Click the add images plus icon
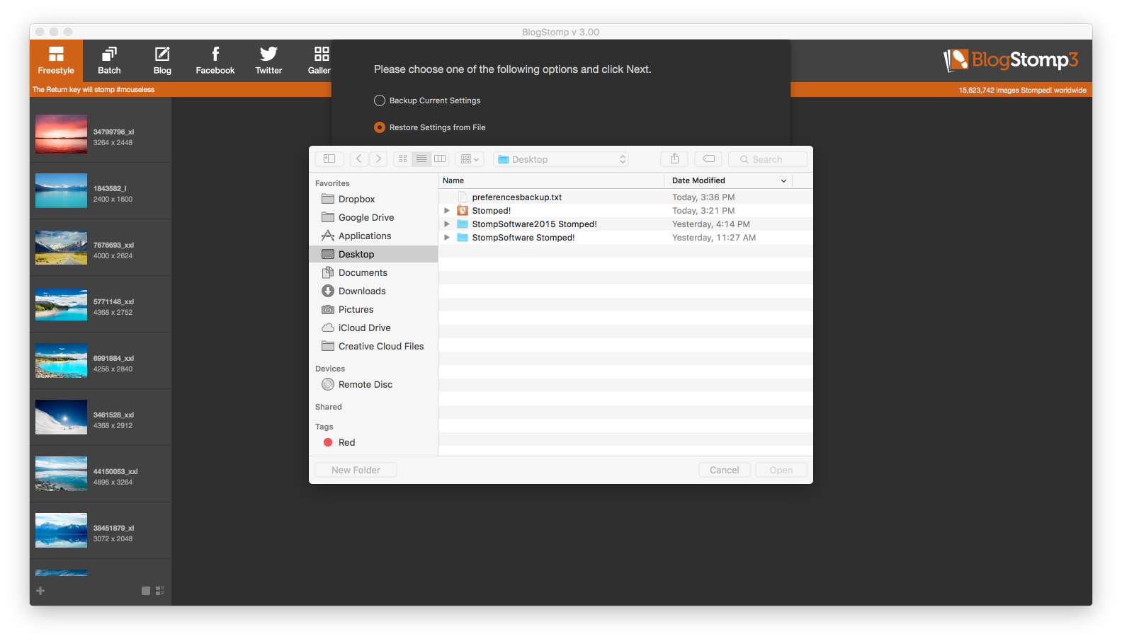 [x=40, y=591]
